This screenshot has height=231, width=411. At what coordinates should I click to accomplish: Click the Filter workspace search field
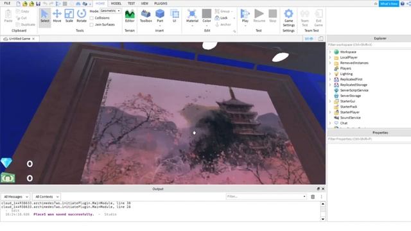369,45
